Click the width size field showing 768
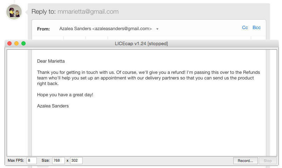This screenshot has height=168, width=282. 58,160
